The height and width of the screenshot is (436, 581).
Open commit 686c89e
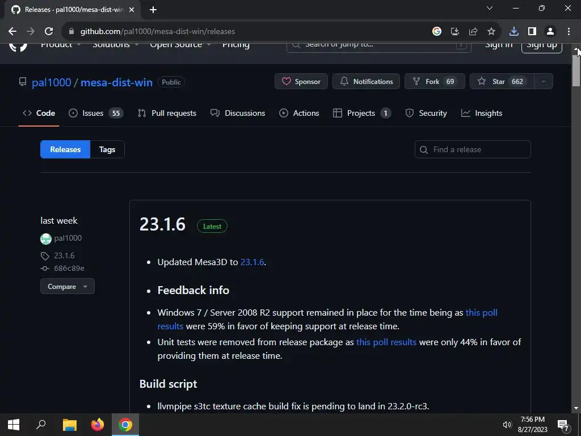click(69, 269)
